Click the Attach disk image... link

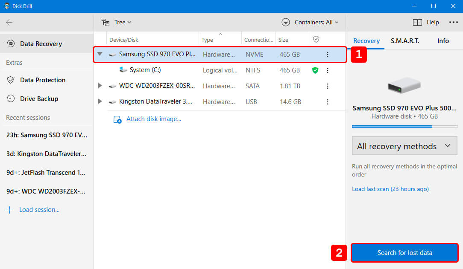(x=153, y=119)
